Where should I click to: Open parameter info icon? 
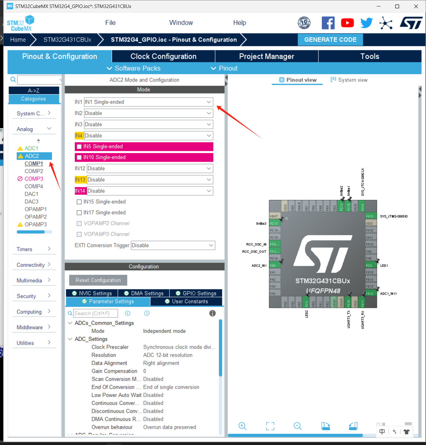click(x=212, y=313)
